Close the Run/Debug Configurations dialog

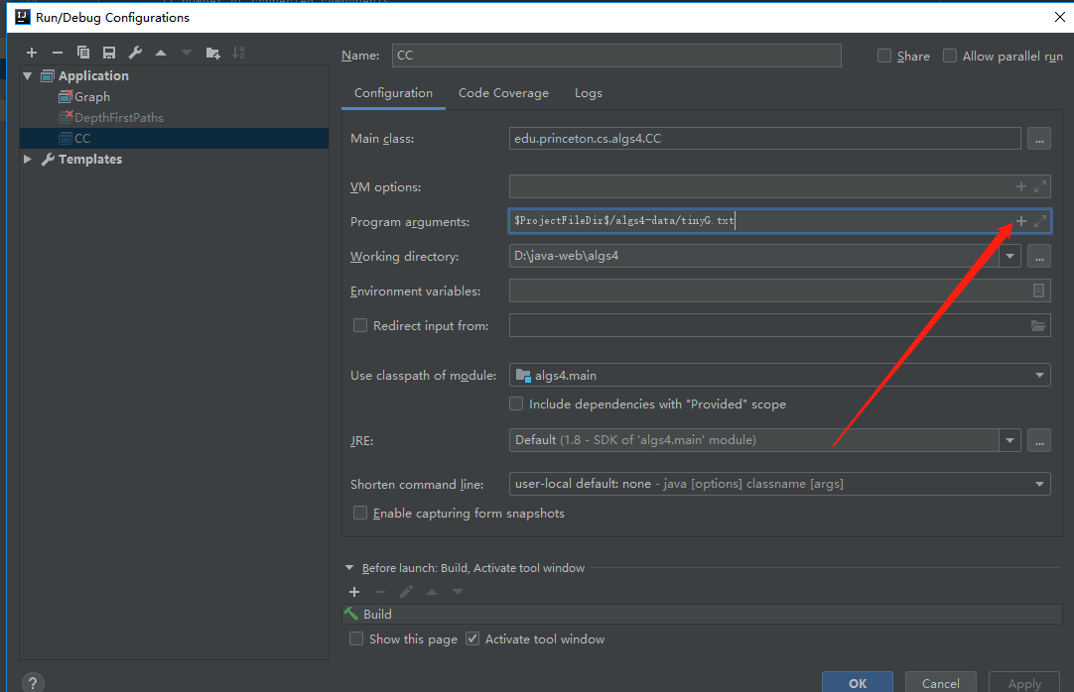tap(1060, 17)
